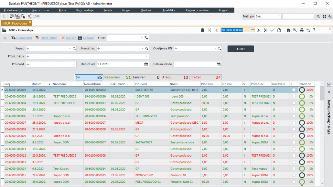Click the sparkle new-document toolbar icon
The height and width of the screenshot is (187, 333).
click(x=23, y=16)
